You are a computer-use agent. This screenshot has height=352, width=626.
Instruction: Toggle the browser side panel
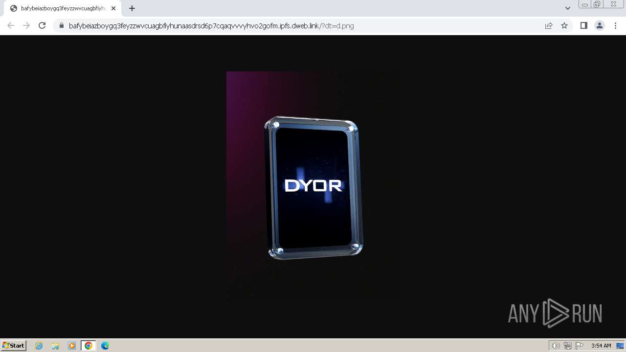click(x=583, y=25)
